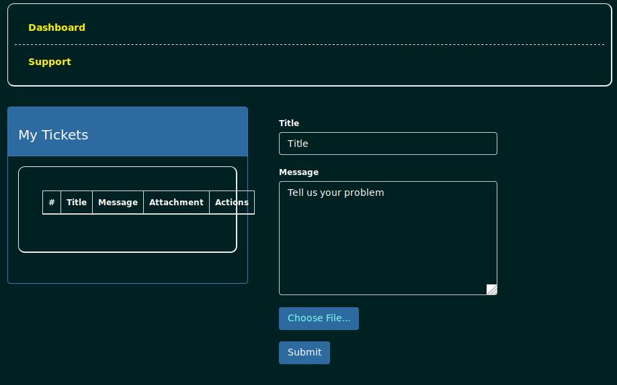
Task: Open the Dashboard navigation link
Action: [x=56, y=27]
